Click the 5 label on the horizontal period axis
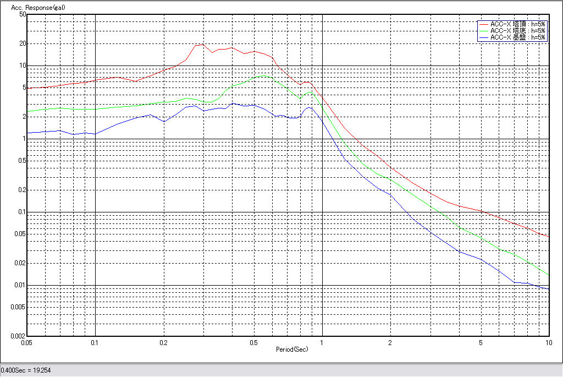The width and height of the screenshot is (563, 377). click(481, 343)
